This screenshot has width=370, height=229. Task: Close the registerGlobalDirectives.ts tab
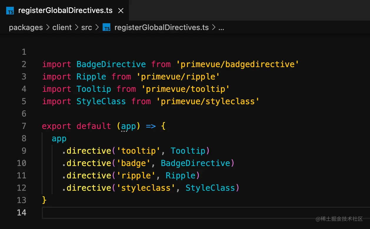pyautogui.click(x=121, y=11)
